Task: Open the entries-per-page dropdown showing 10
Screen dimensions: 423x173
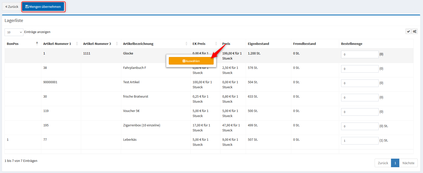Action: [x=14, y=32]
